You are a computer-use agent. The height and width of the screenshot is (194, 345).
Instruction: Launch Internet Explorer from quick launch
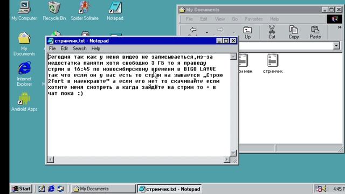pyautogui.click(x=51, y=189)
